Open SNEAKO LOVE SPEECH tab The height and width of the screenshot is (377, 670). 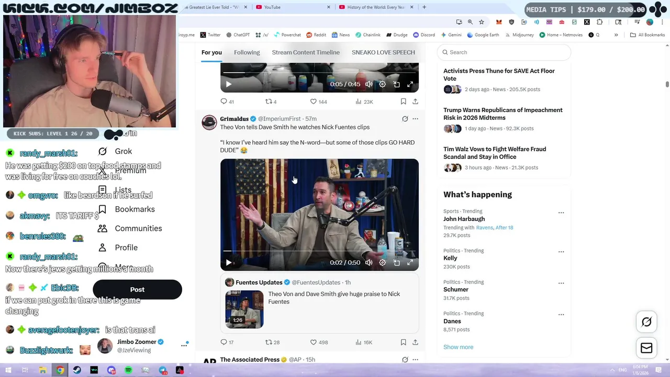tap(383, 52)
